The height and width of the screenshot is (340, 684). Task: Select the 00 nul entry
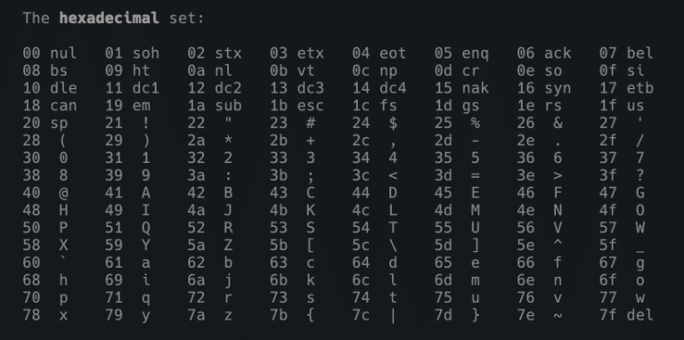click(50, 53)
